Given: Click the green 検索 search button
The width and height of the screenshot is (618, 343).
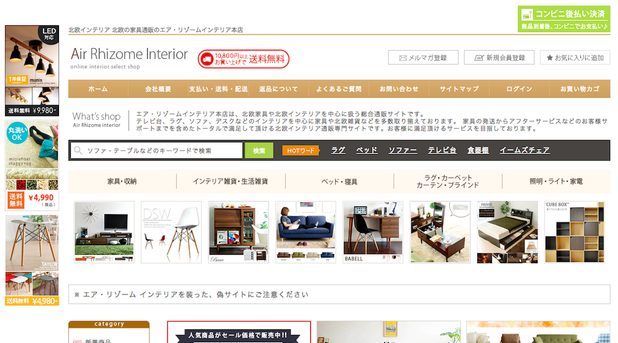Looking at the screenshot, I should tap(259, 151).
